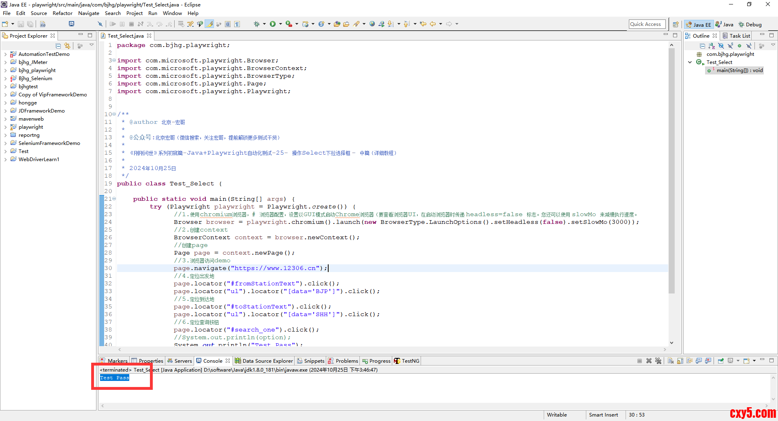Click the Pin Console icon

pos(720,361)
